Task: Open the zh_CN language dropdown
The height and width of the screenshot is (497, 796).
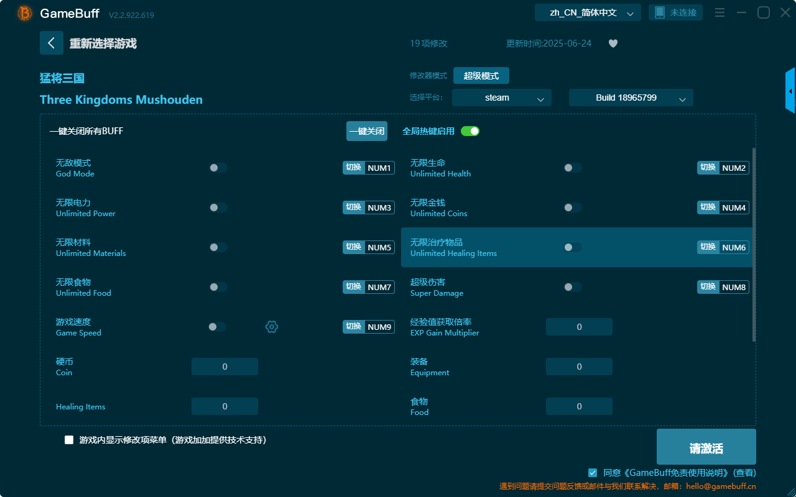Action: coord(587,12)
